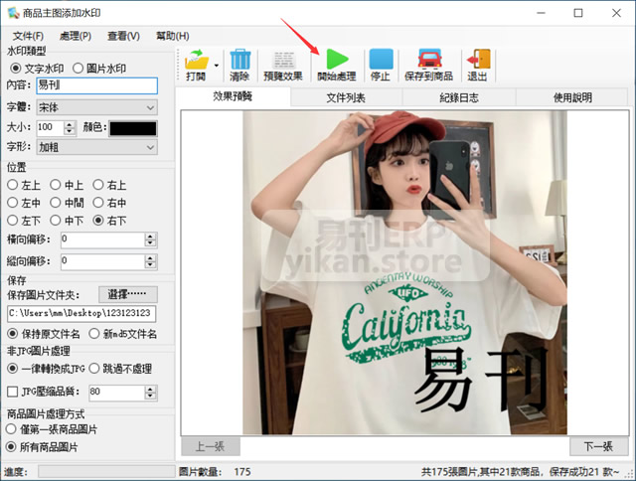Switch to the 文件列表 tab
Screen dimensions: 636x481
coord(346,97)
